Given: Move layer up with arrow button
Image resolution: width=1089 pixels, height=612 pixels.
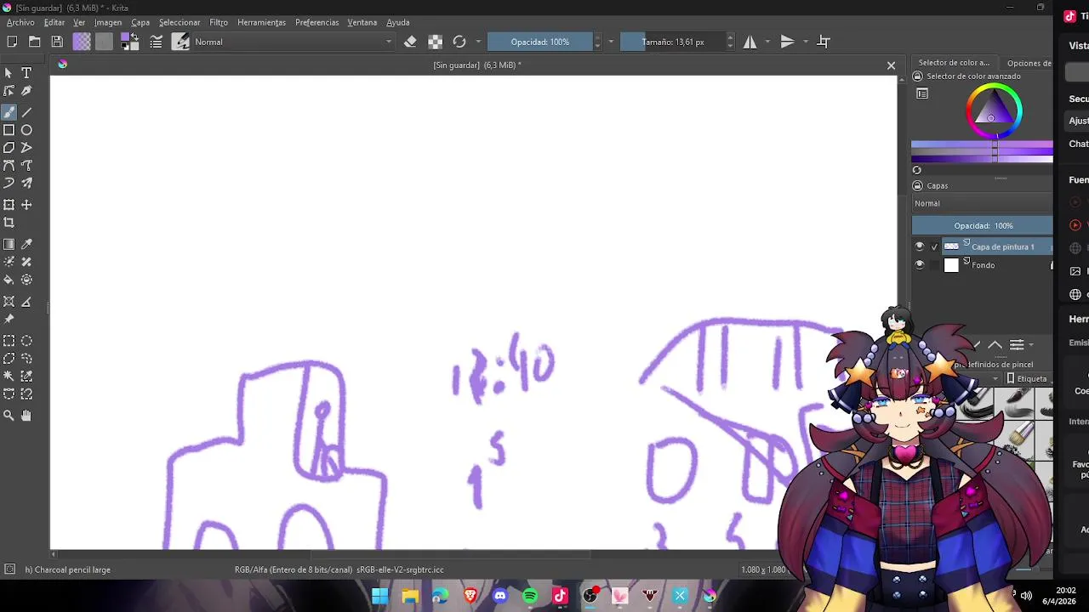Looking at the screenshot, I should click(x=995, y=344).
